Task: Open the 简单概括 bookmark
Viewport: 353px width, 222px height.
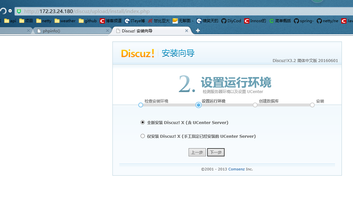Action: click(280, 21)
